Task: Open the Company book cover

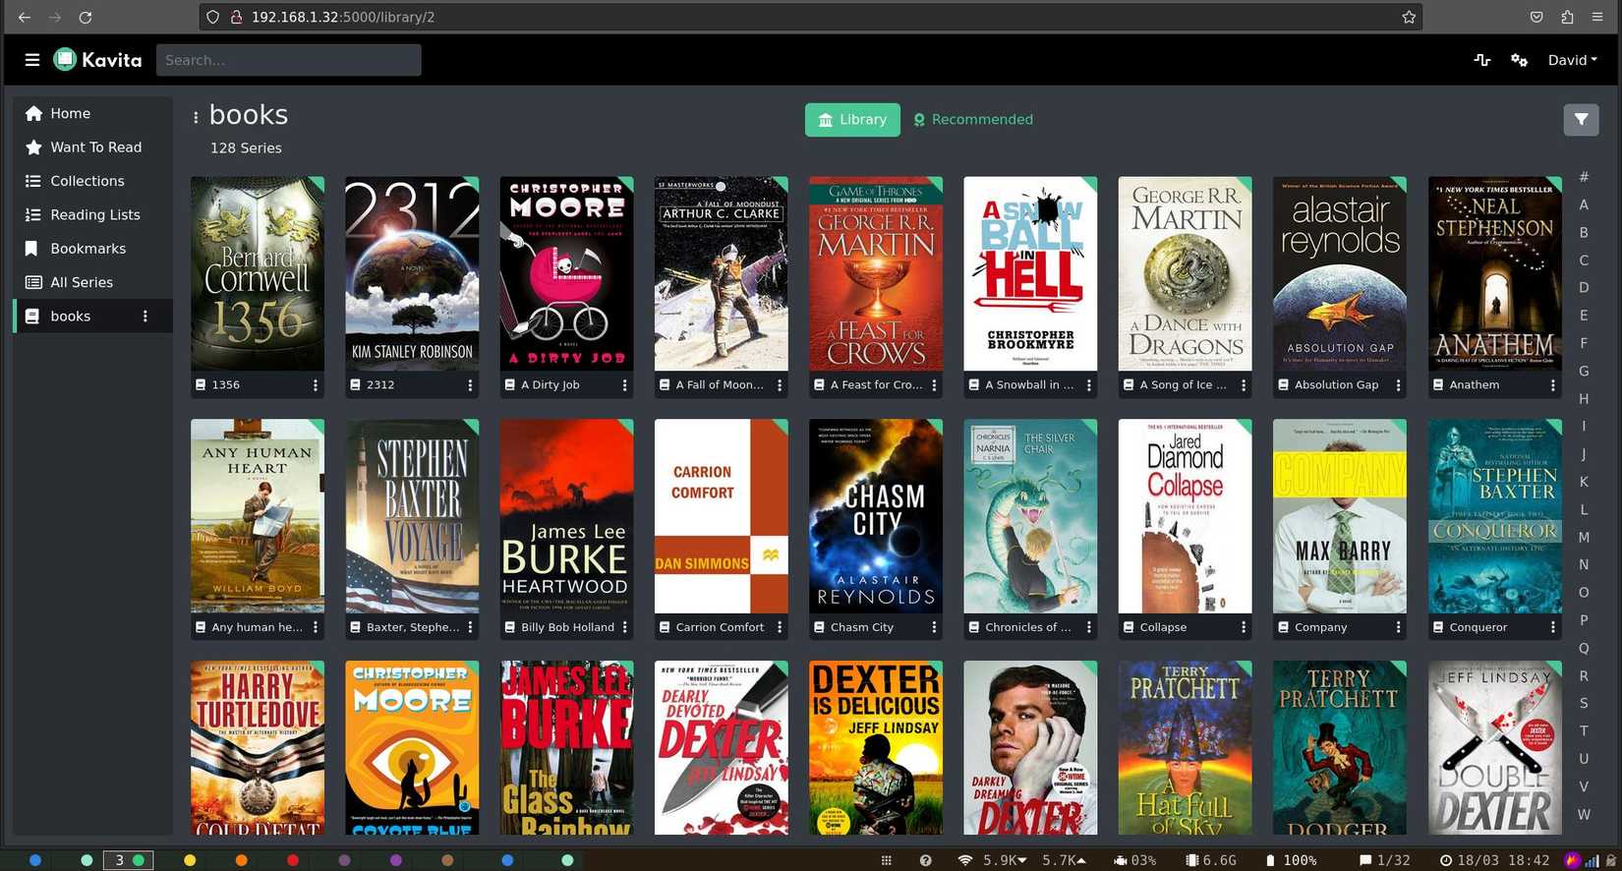Action: click(x=1340, y=516)
